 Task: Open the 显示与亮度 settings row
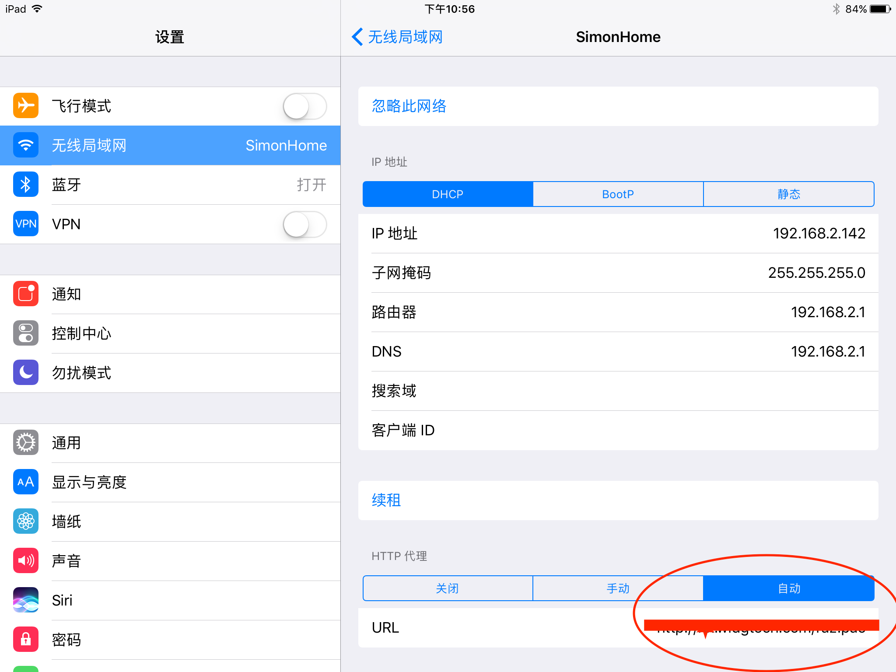170,482
